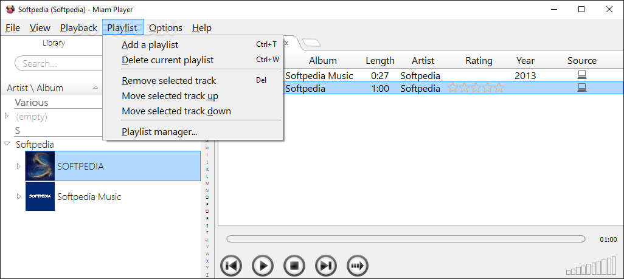Image resolution: width=624 pixels, height=279 pixels.
Task: Sort playlist by Length column header
Action: tap(380, 61)
